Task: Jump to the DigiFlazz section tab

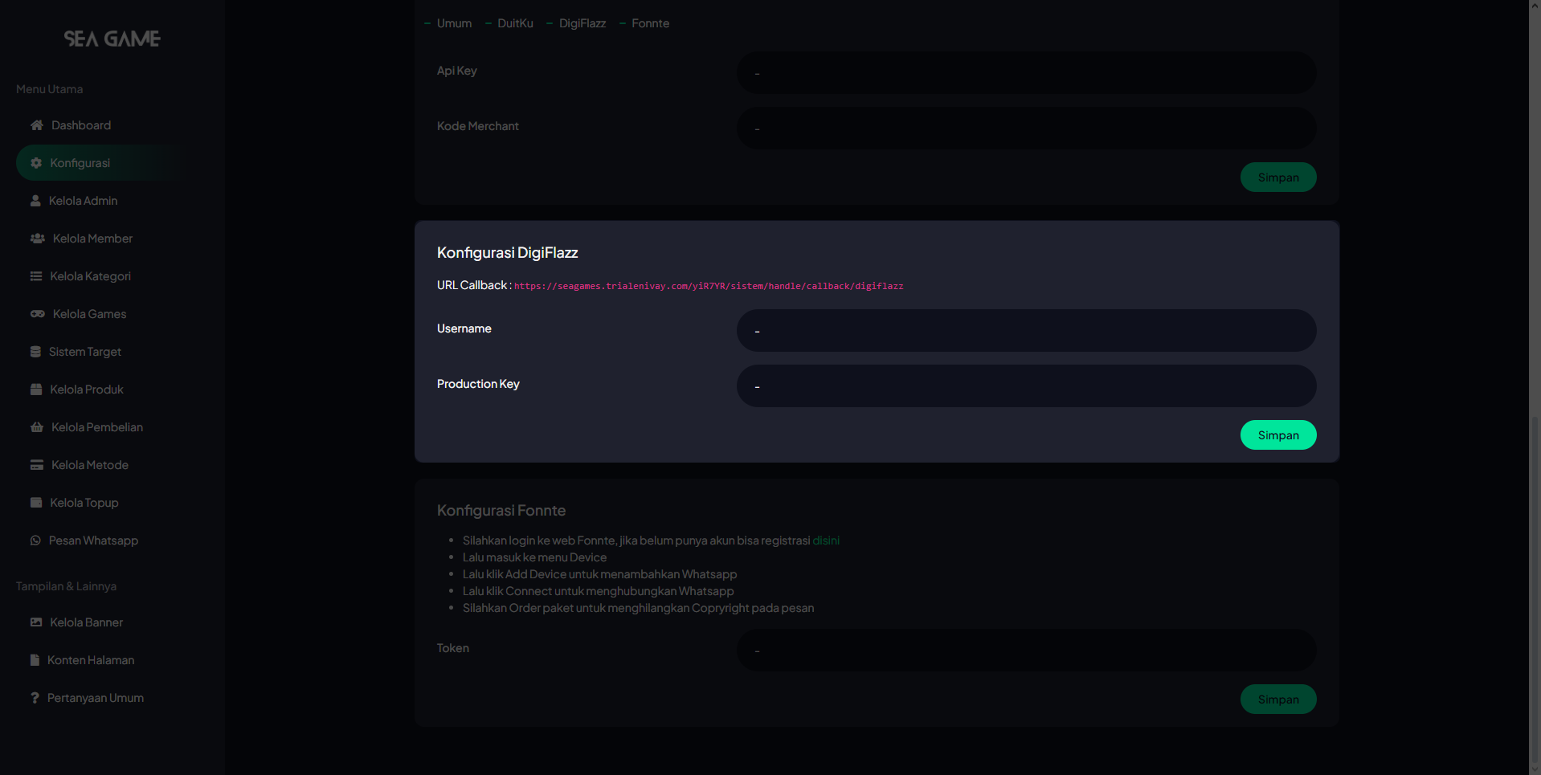Action: [x=582, y=23]
